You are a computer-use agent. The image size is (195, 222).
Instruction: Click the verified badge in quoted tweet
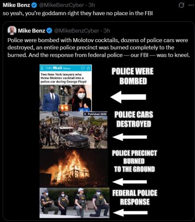[49, 31]
